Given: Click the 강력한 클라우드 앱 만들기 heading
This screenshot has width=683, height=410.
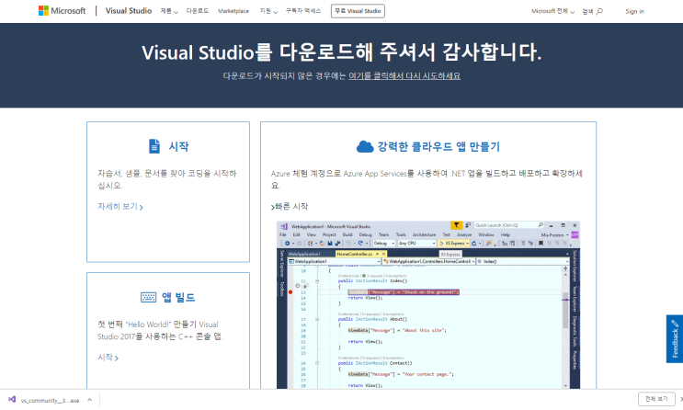Looking at the screenshot, I should coord(438,146).
